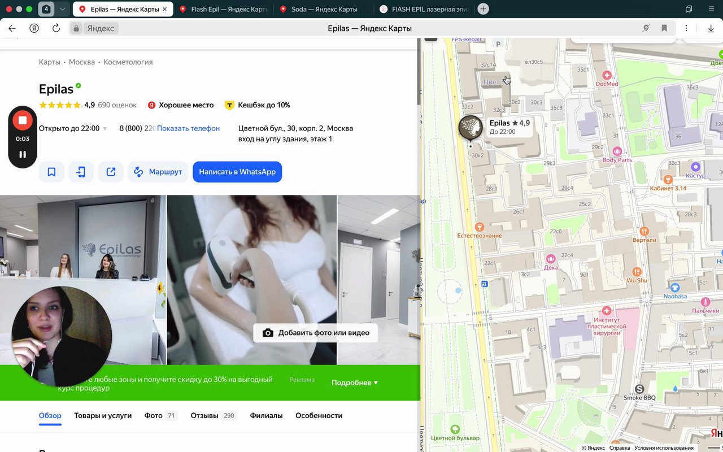Image resolution: width=723 pixels, height=452 pixels.
Task: Expand the Подробнее ad details
Action: tap(355, 383)
